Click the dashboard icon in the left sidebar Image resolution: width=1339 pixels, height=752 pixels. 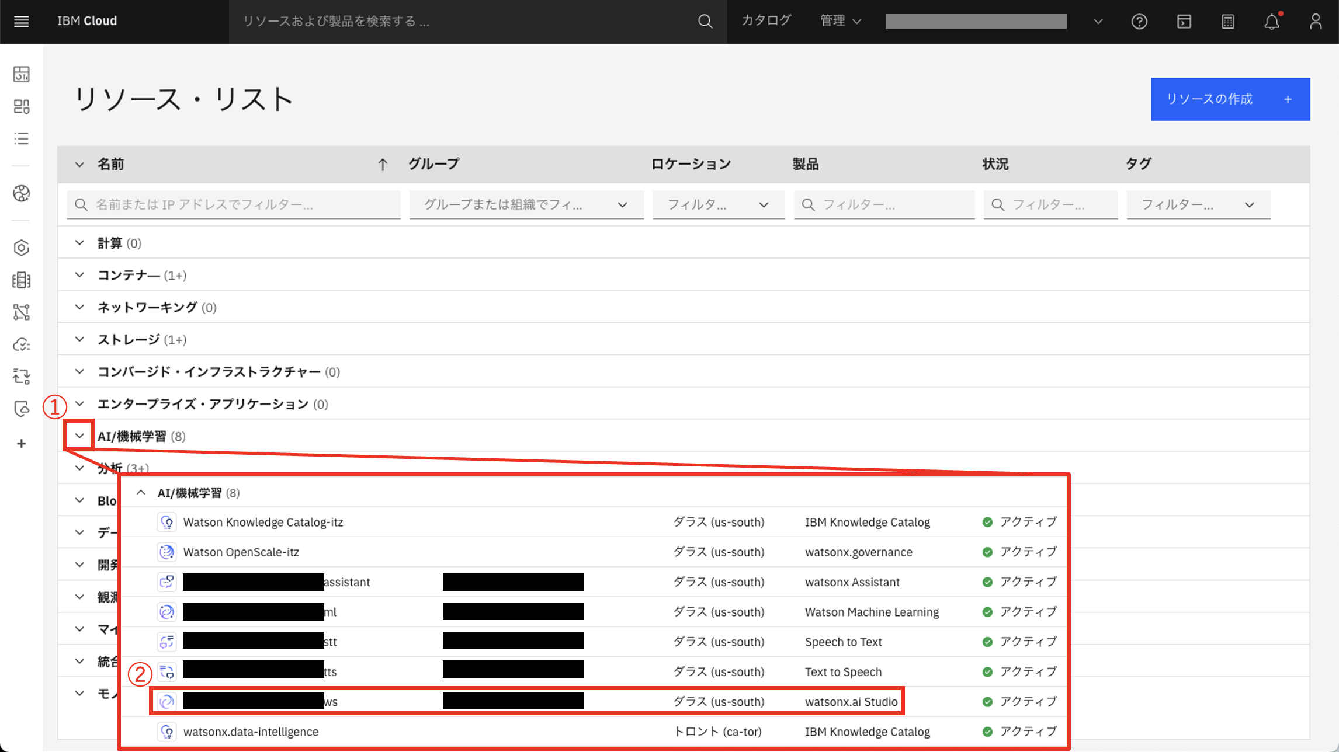point(21,74)
